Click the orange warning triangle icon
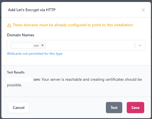 [9, 25]
